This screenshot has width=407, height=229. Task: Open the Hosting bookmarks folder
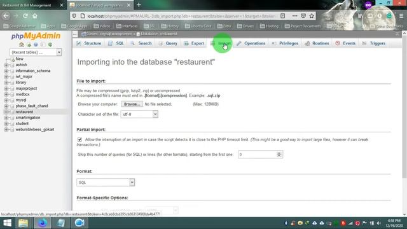click(269, 26)
